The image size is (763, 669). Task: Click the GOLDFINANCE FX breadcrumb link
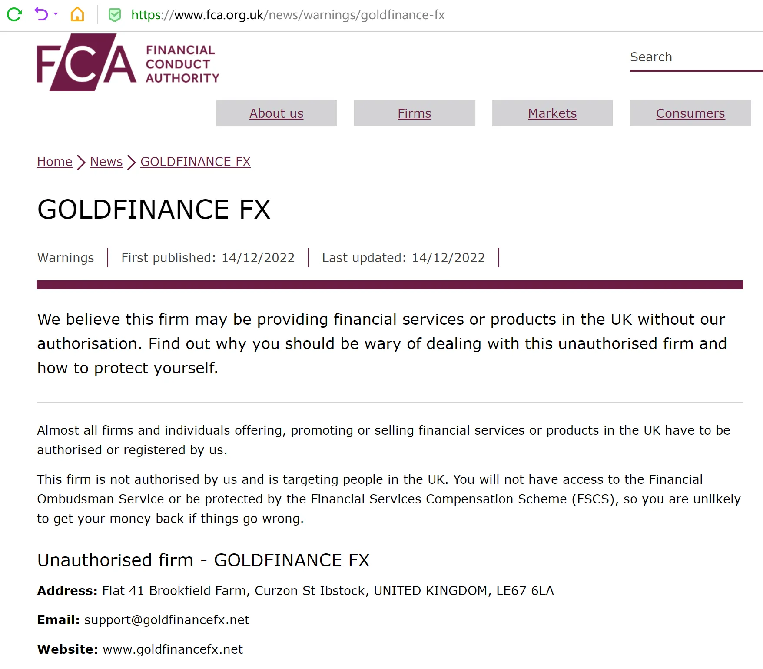pyautogui.click(x=196, y=162)
